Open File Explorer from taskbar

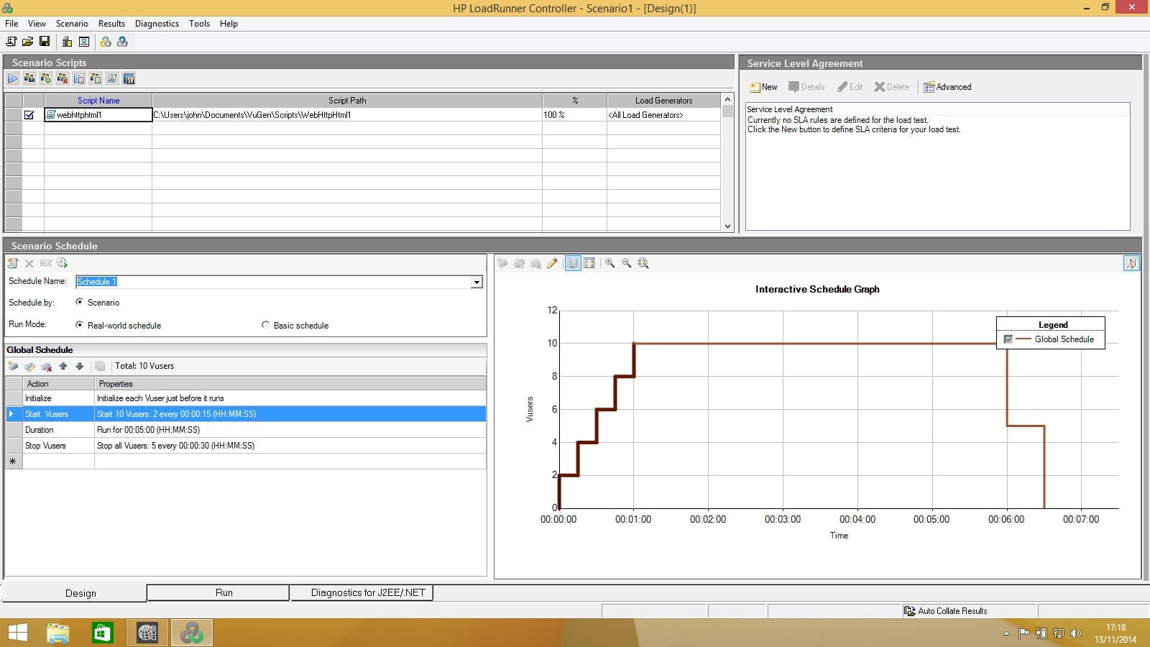point(57,633)
